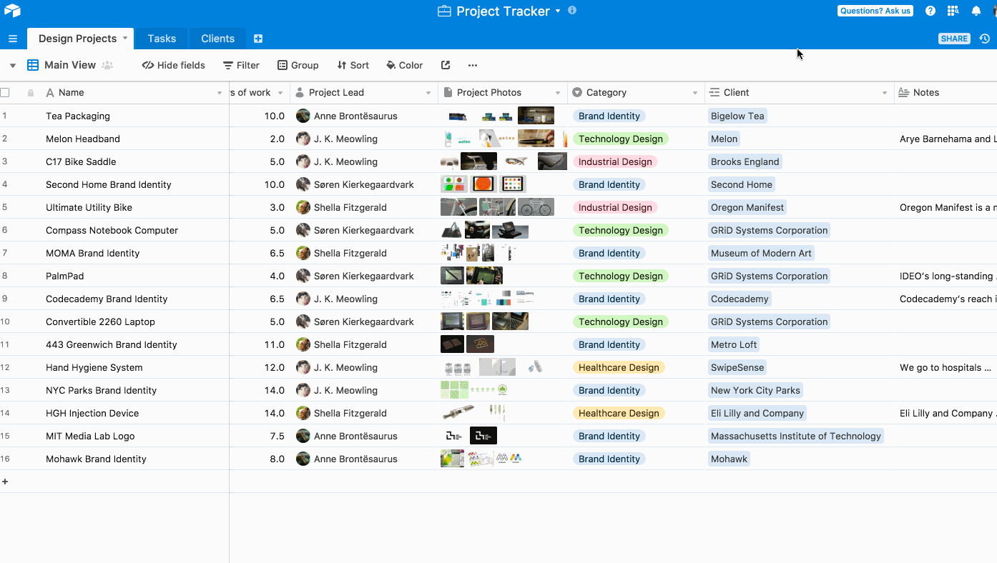
Task: Open the Sort options
Action: tap(353, 65)
